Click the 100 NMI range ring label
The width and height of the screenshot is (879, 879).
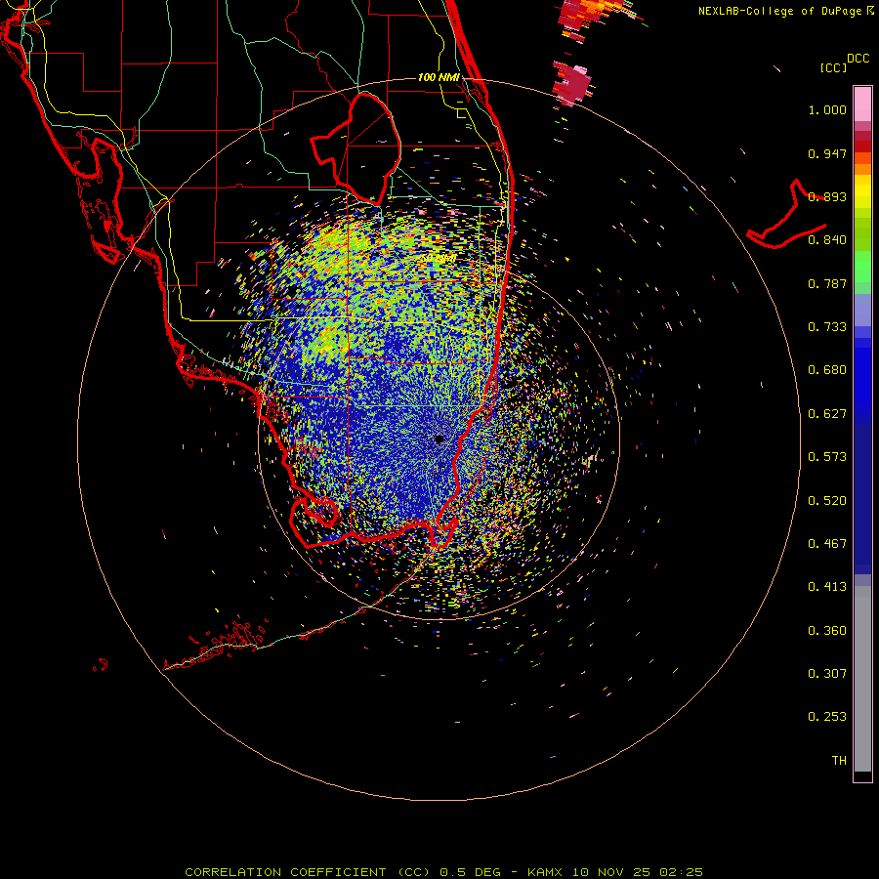click(x=439, y=77)
